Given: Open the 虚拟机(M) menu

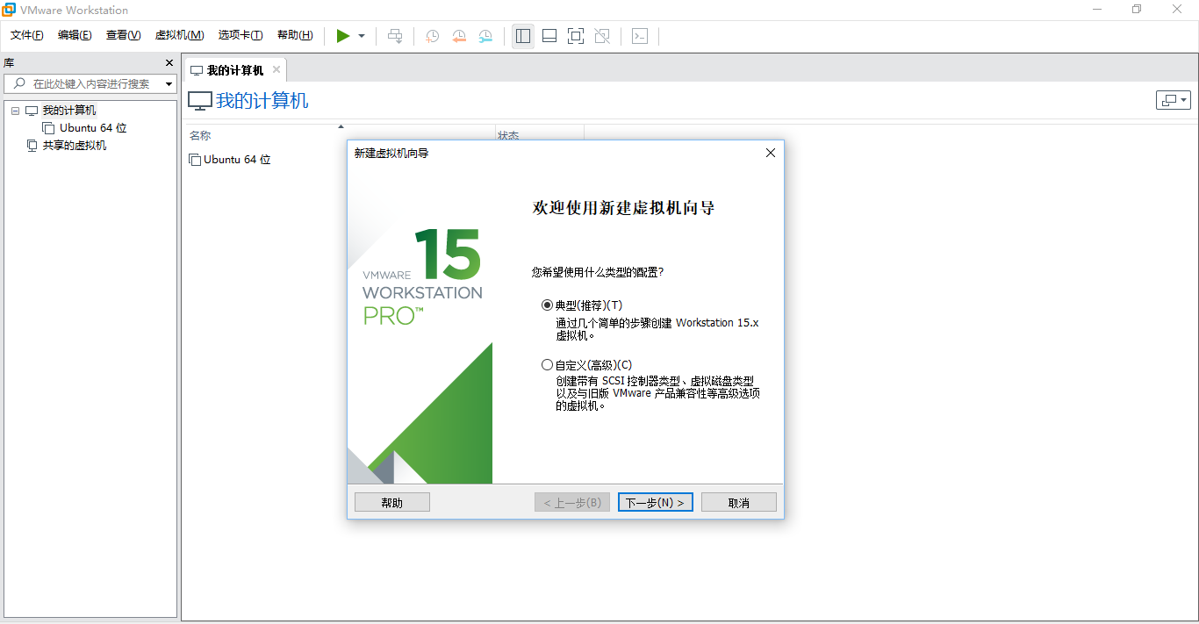Looking at the screenshot, I should click(179, 35).
